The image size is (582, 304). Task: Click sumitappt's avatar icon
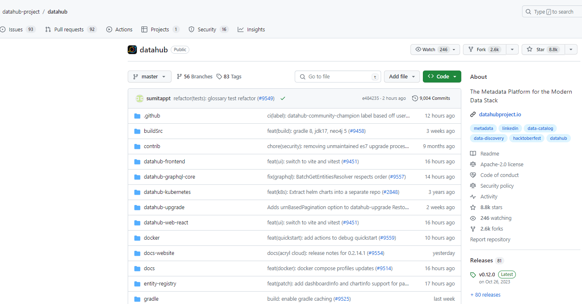pos(140,99)
